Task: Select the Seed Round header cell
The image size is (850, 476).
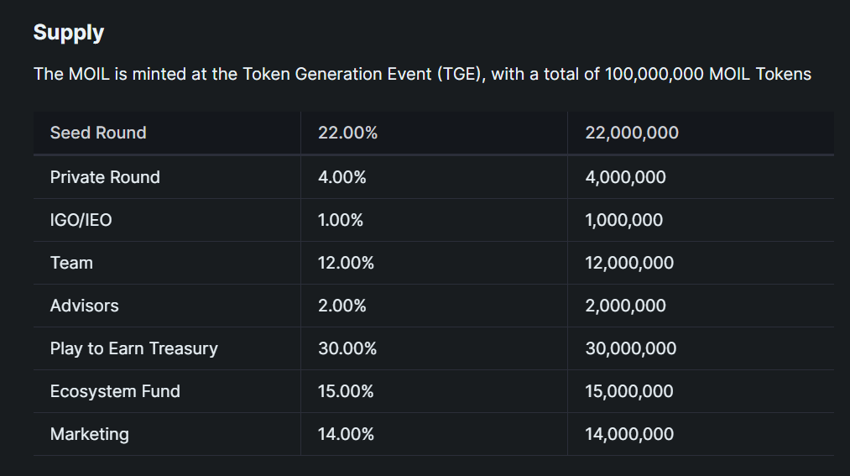Action: (x=98, y=133)
